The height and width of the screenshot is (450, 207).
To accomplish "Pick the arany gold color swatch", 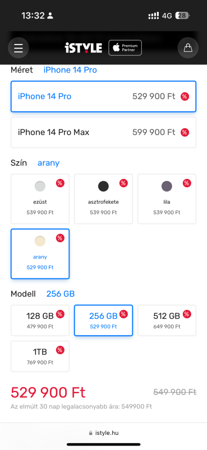I will tap(40, 254).
